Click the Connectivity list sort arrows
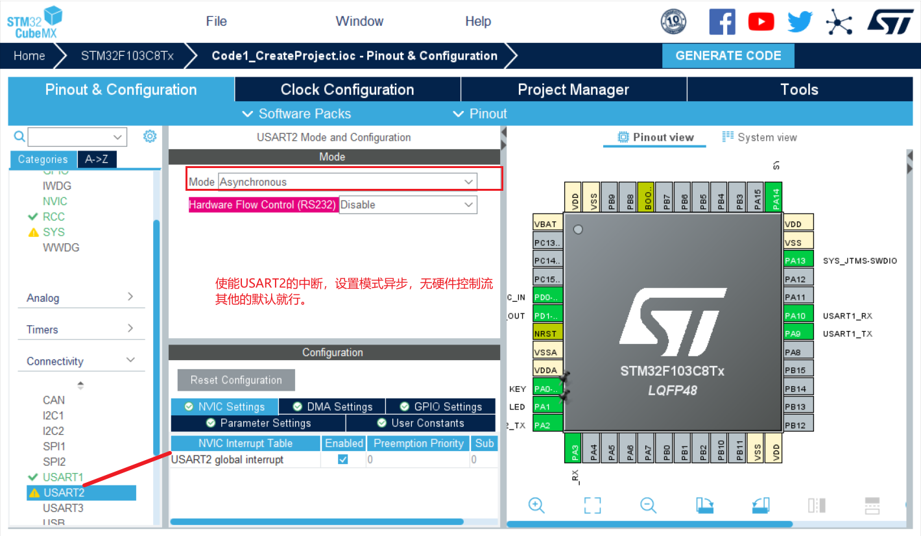The width and height of the screenshot is (921, 536). [80, 385]
